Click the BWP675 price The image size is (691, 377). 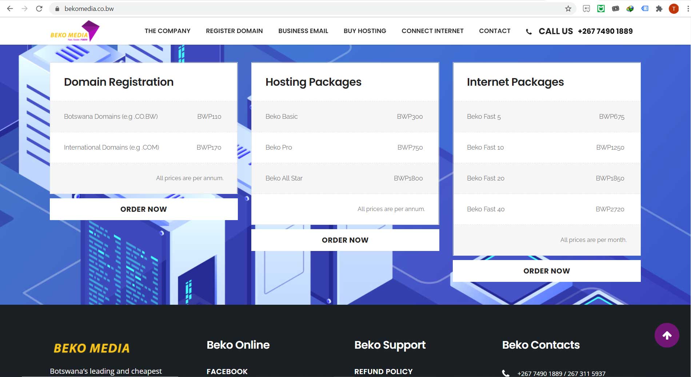pos(612,117)
